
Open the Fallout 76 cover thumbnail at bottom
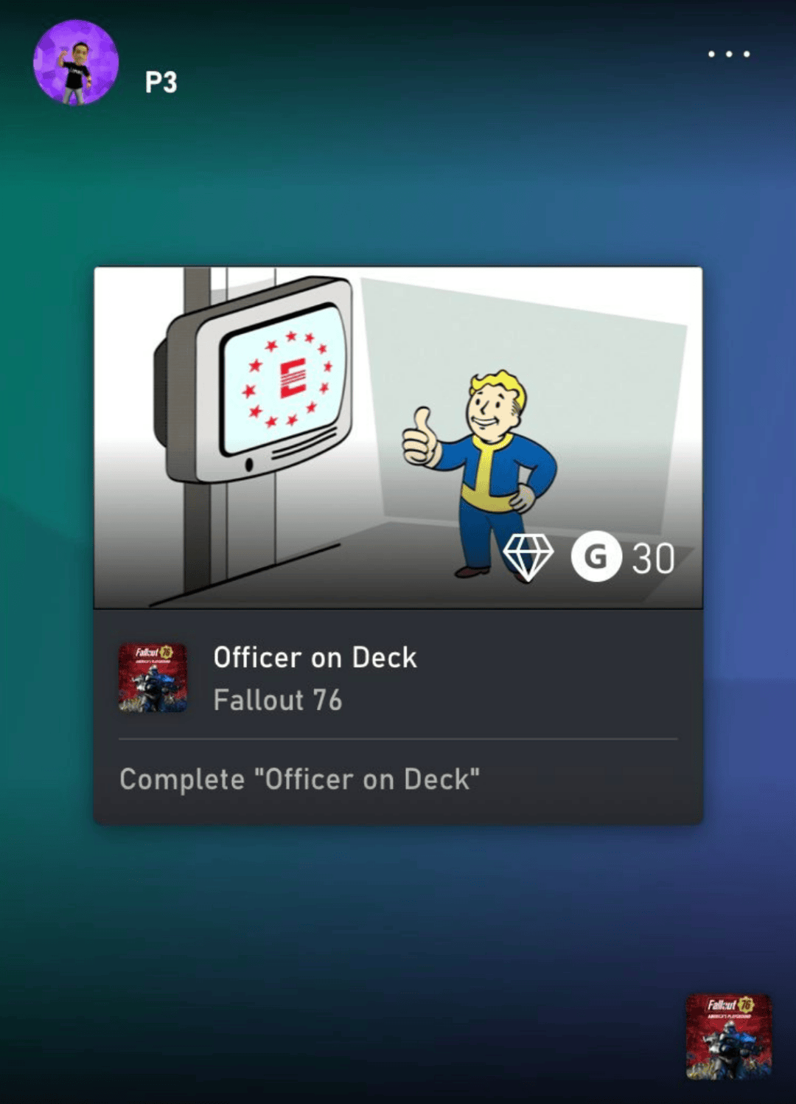coord(728,1037)
